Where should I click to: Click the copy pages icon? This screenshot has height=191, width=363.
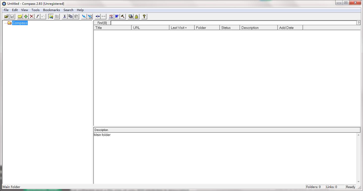(70, 17)
